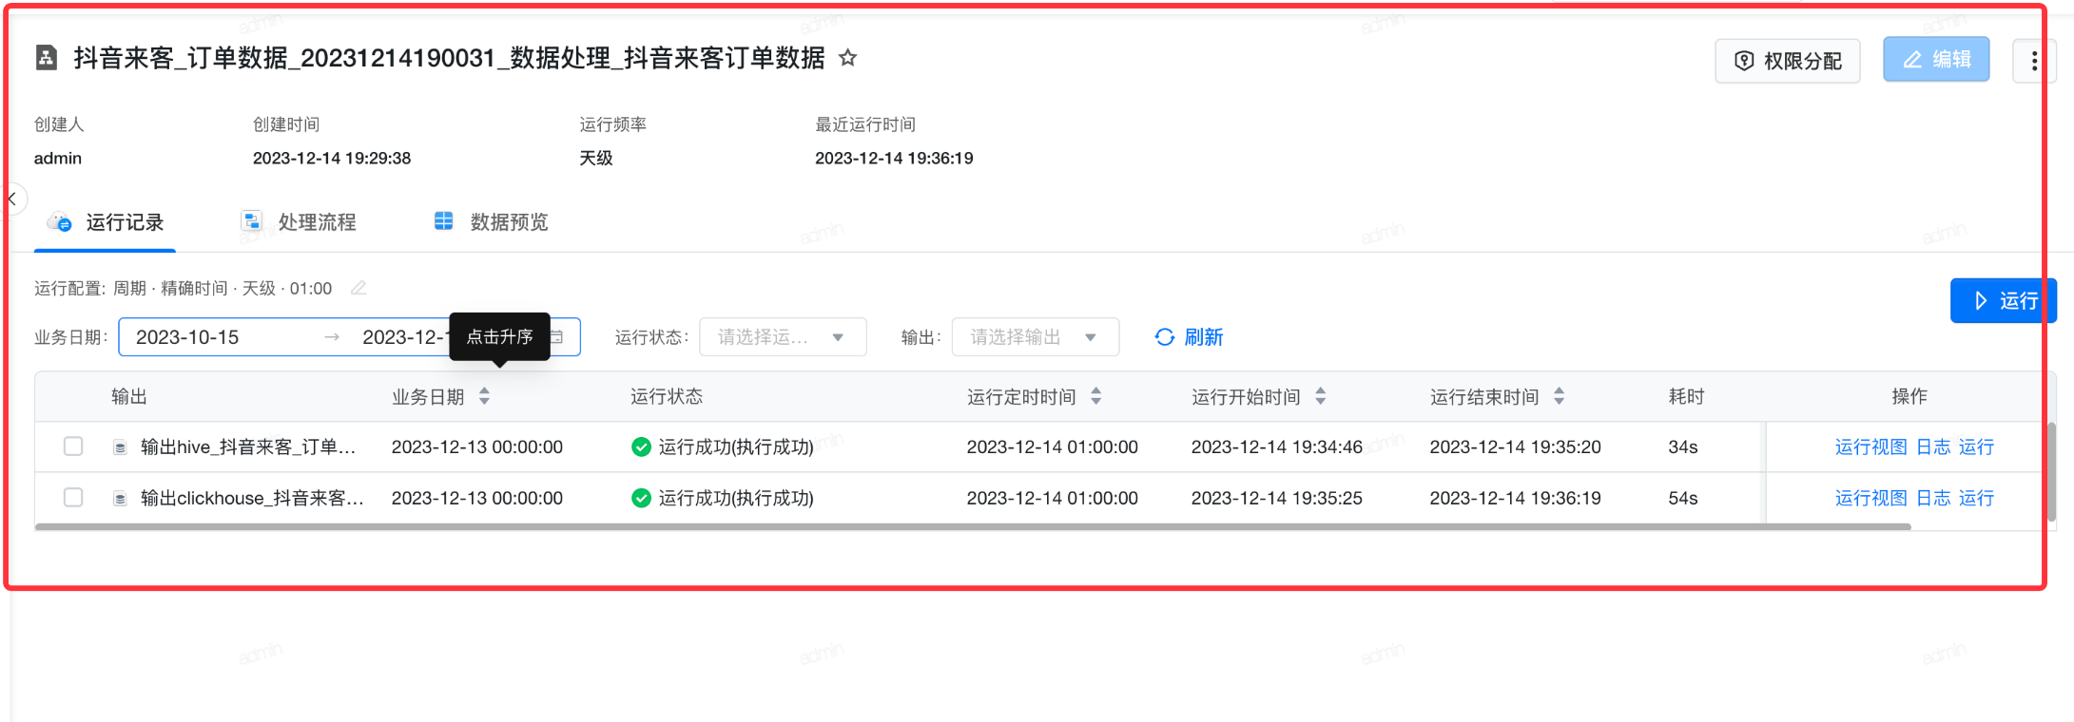2074x722 pixels.
Task: Open 日志 for hive row
Action: 1933,446
